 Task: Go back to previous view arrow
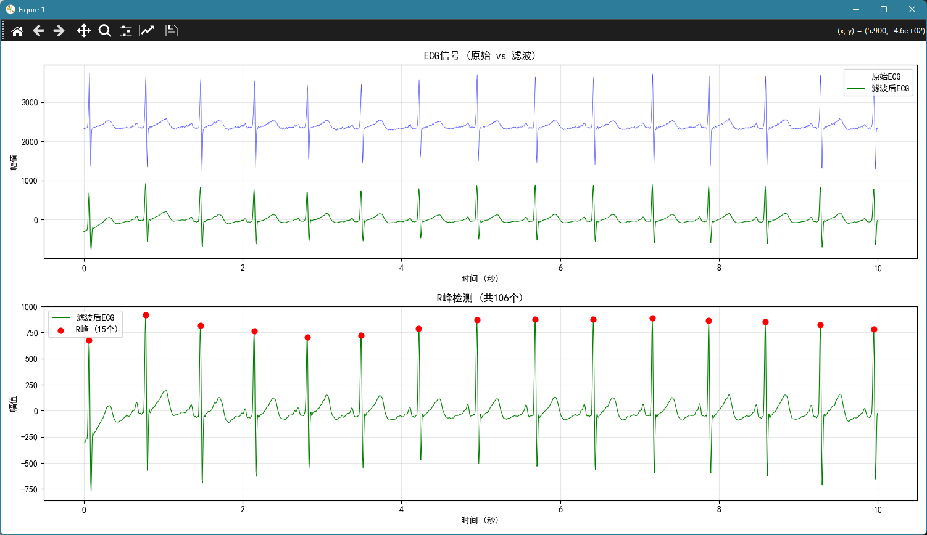[38, 31]
